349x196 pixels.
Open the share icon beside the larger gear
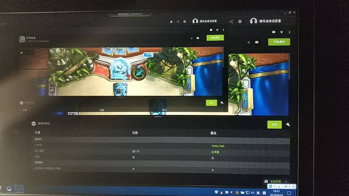[231, 22]
